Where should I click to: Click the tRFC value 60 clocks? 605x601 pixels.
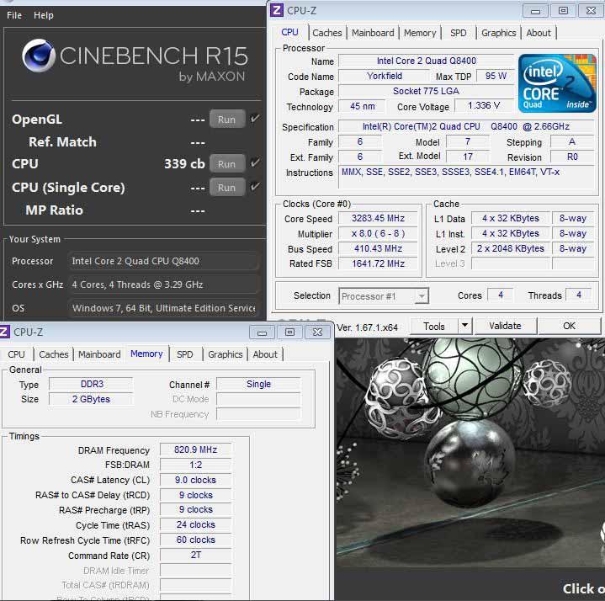pos(195,540)
